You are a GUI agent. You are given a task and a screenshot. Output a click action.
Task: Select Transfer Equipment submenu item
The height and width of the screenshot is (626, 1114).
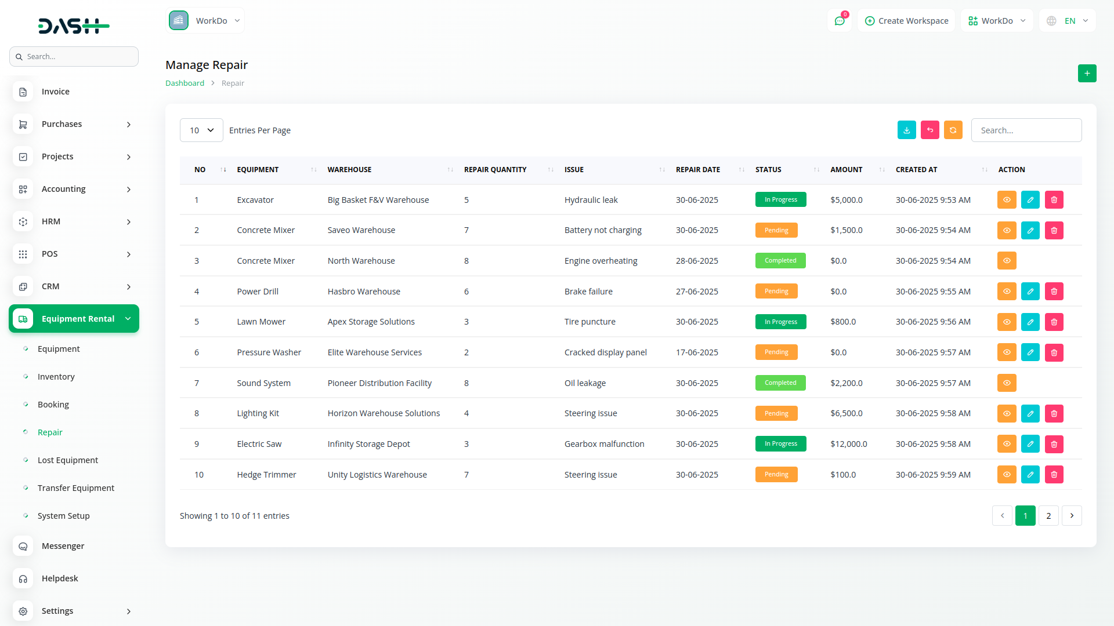[x=76, y=488]
